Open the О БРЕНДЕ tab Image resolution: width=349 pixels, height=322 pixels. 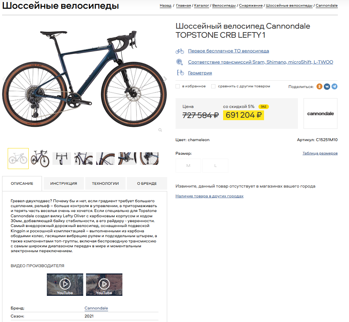[147, 184]
